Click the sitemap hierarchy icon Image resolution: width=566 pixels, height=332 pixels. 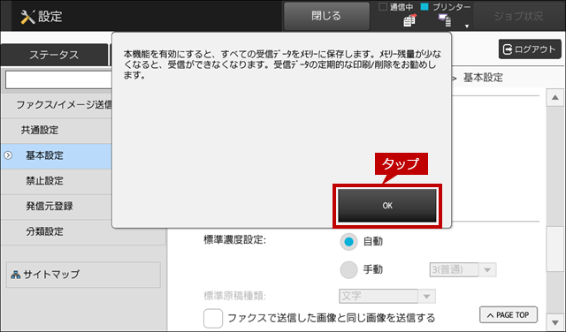[x=16, y=275]
